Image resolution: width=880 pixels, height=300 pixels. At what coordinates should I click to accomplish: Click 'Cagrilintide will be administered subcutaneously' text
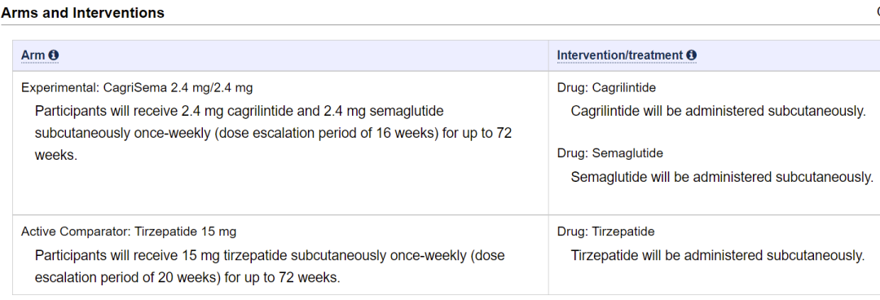pos(719,111)
